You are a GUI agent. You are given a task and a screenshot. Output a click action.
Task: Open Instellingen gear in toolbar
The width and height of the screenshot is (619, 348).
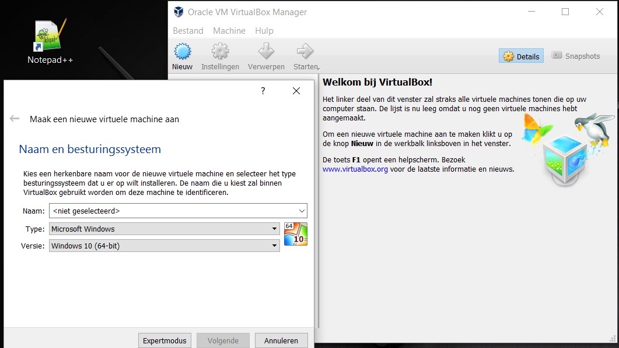[x=220, y=52]
